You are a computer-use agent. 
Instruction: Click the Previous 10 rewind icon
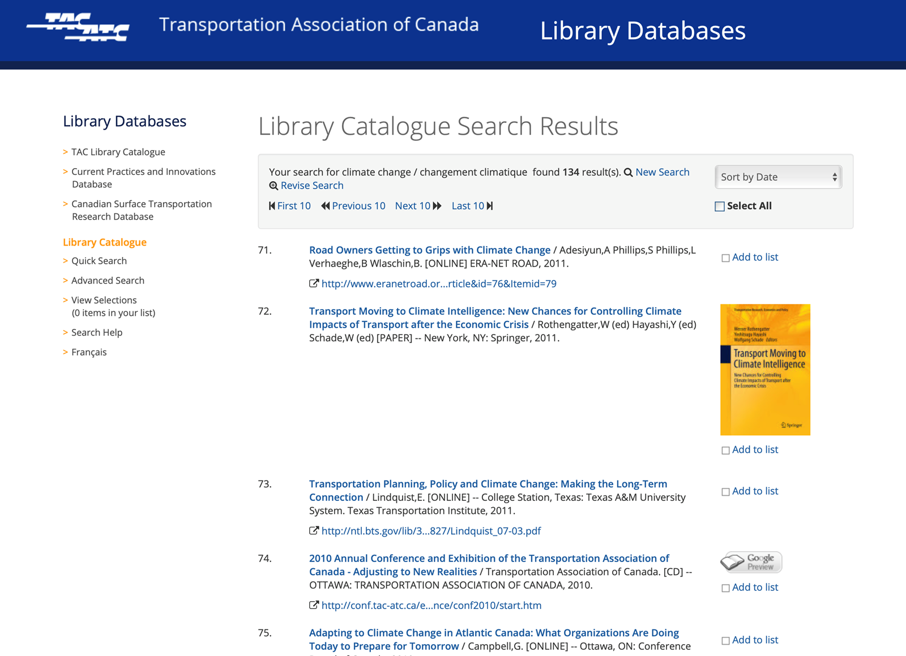pyautogui.click(x=325, y=206)
